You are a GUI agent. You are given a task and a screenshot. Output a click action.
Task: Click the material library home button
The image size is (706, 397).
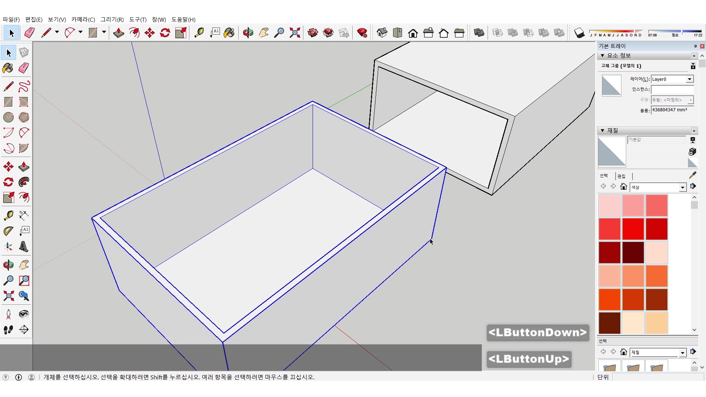(x=623, y=187)
